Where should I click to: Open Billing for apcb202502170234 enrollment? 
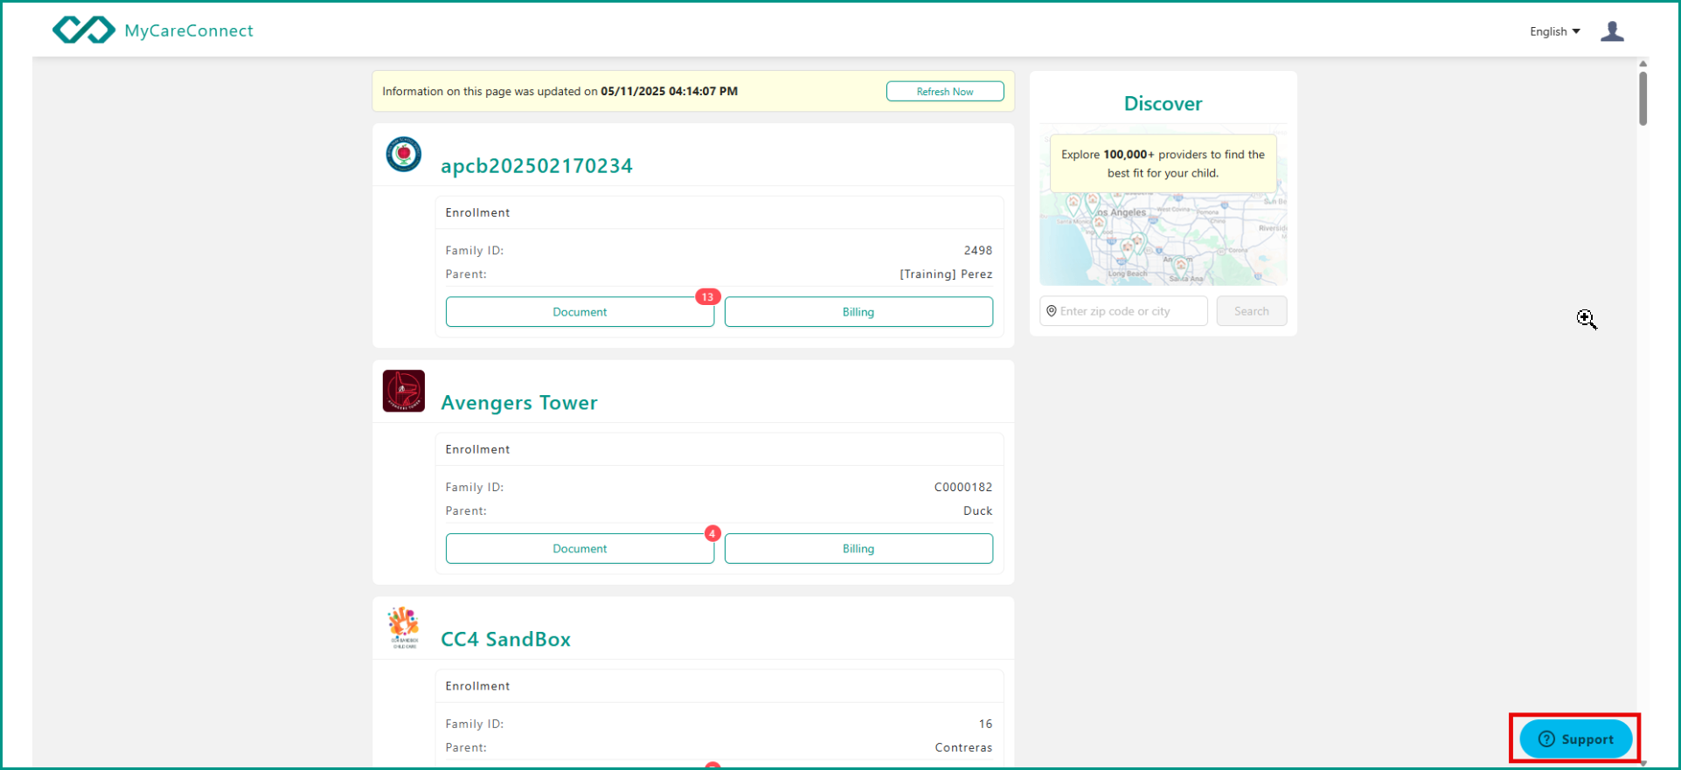pos(858,312)
